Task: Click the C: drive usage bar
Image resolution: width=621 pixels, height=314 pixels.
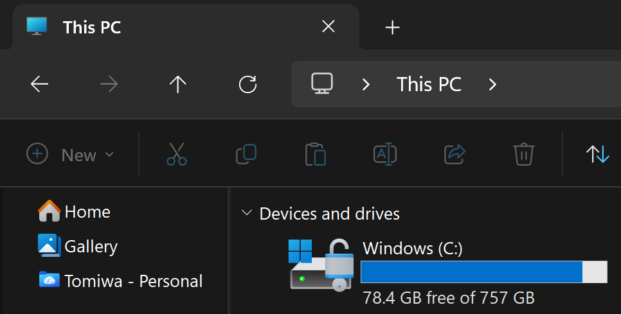Action: click(x=484, y=272)
